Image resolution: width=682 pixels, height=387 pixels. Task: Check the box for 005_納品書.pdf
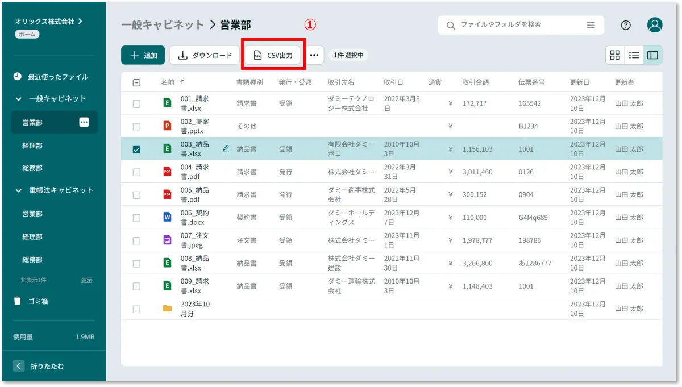(136, 195)
